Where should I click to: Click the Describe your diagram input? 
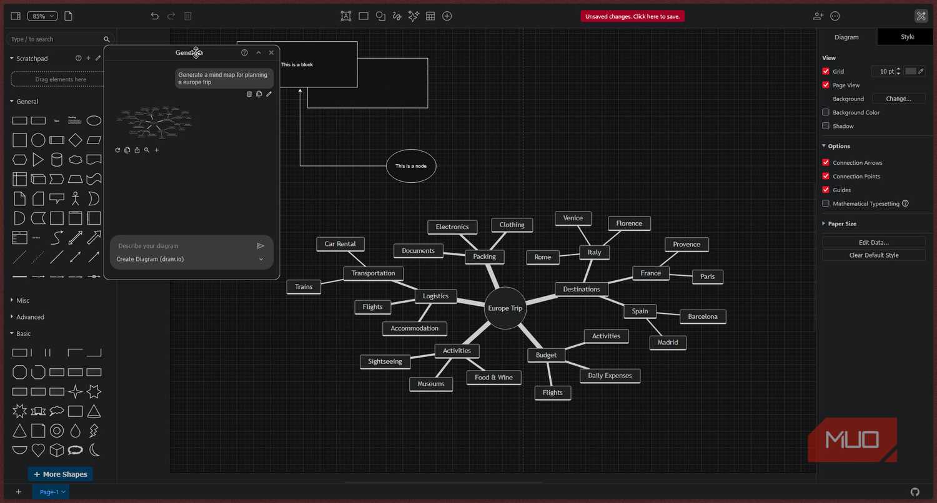pyautogui.click(x=184, y=246)
